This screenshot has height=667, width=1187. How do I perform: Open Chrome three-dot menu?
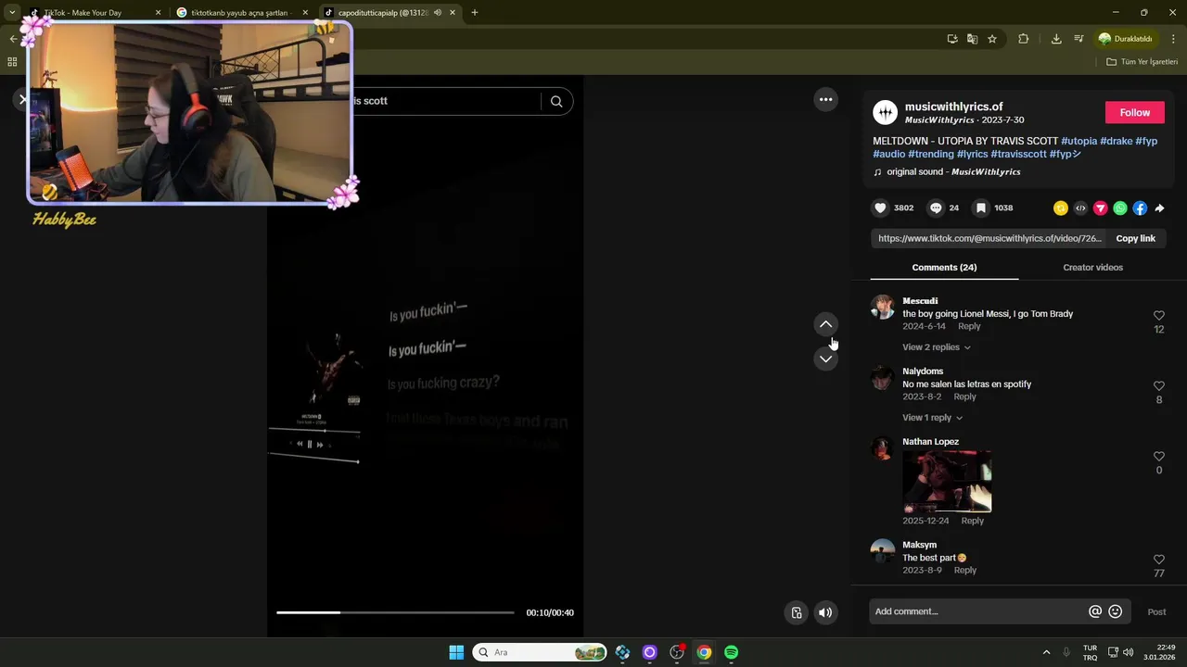click(1173, 39)
